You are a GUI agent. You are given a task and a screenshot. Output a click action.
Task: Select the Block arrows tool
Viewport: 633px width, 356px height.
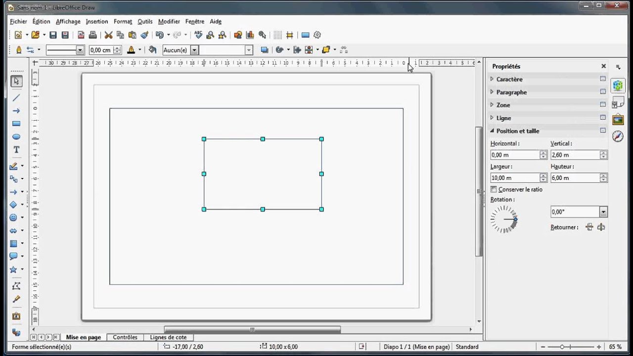(x=14, y=230)
